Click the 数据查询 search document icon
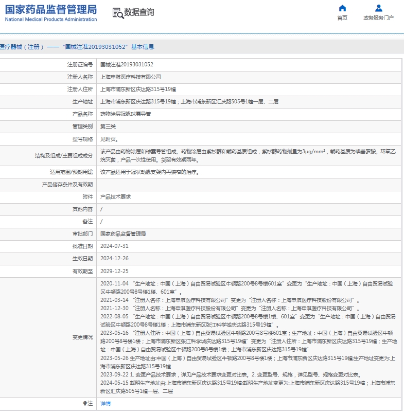Screen dimensions: 404x414 click(x=118, y=13)
